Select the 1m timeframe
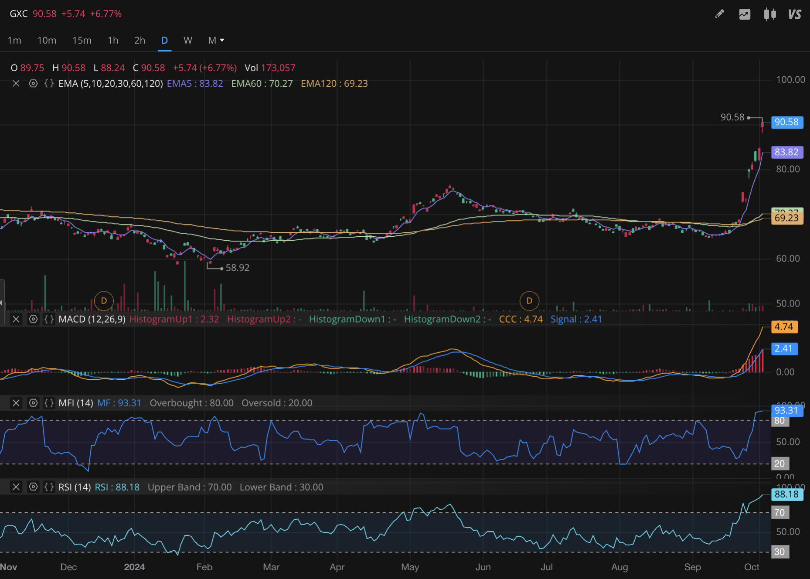This screenshot has height=579, width=810. tap(14, 40)
